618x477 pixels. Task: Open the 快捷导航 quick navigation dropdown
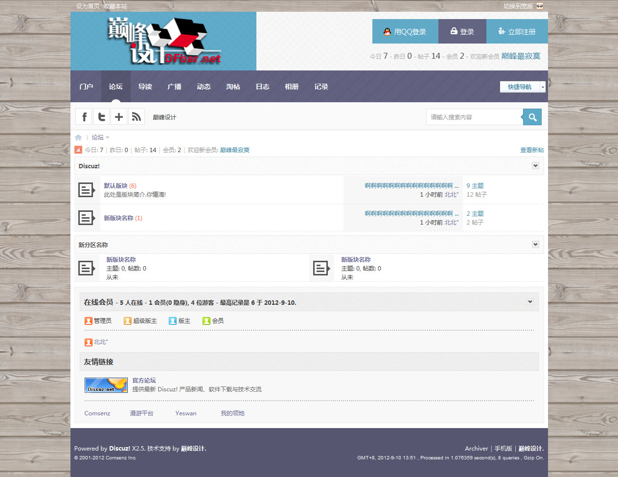[523, 87]
